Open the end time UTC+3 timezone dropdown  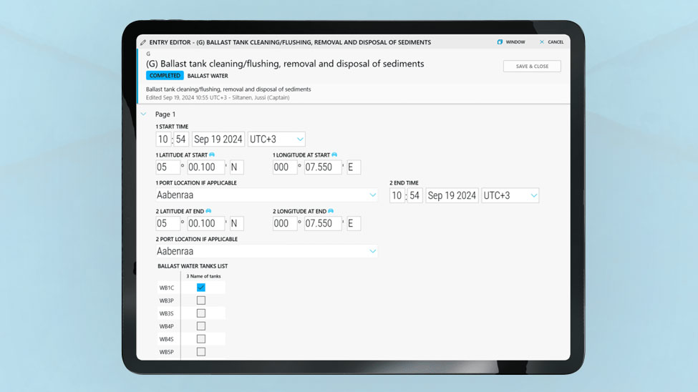pyautogui.click(x=510, y=195)
